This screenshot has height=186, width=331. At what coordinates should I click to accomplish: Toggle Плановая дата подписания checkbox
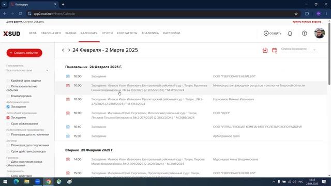coord(8,145)
